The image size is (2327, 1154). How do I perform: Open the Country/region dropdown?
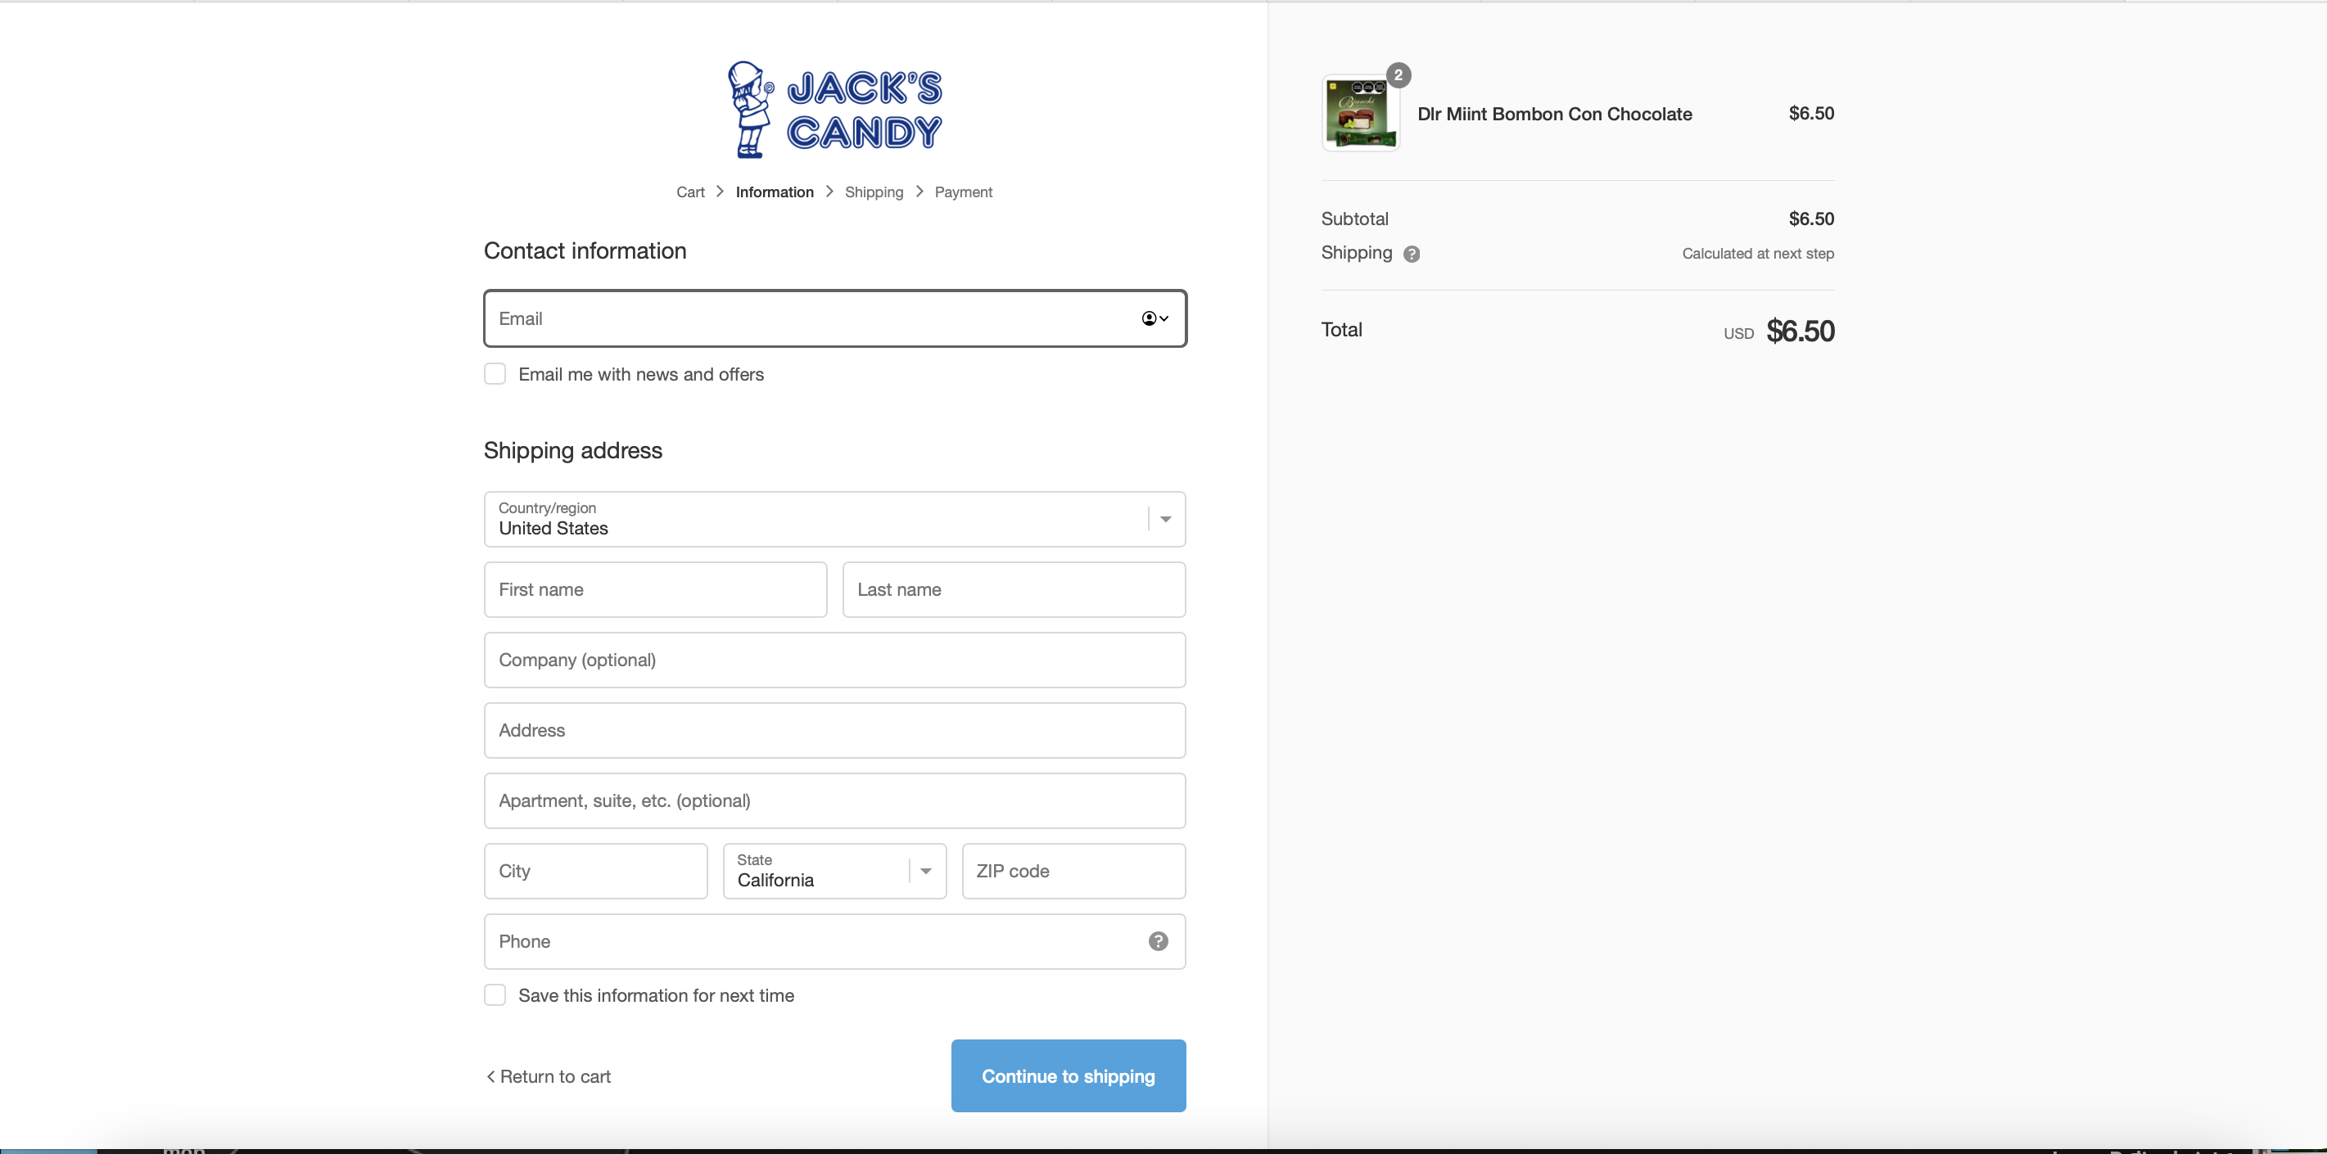[834, 519]
